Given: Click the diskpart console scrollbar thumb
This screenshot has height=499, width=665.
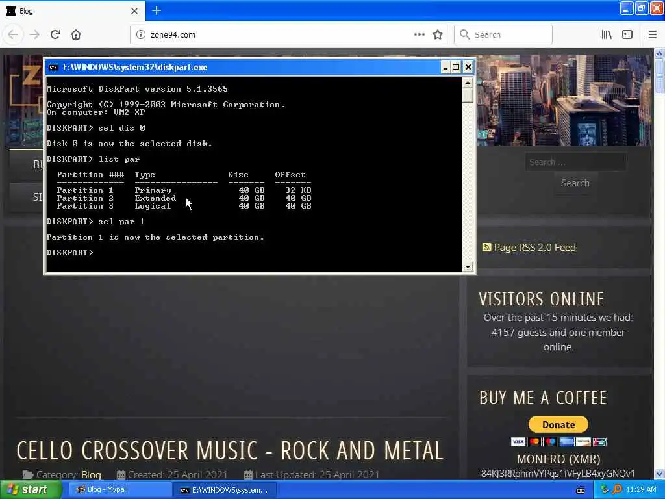Looking at the screenshot, I should (468, 95).
